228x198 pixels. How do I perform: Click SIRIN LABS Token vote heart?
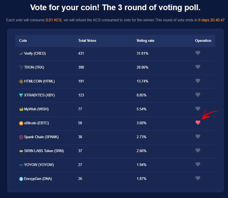click(x=198, y=150)
